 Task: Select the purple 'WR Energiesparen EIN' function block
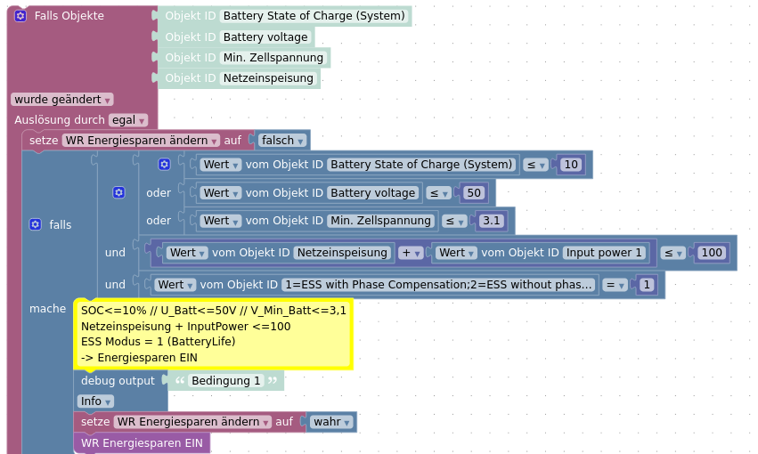pyautogui.click(x=142, y=442)
